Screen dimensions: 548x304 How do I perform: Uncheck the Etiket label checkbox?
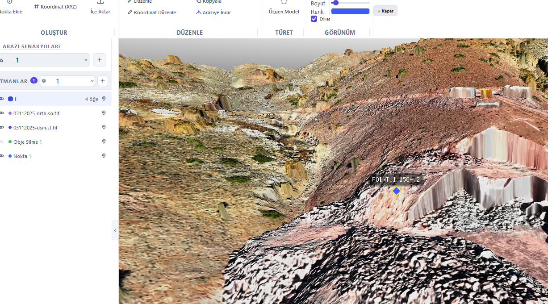314,19
